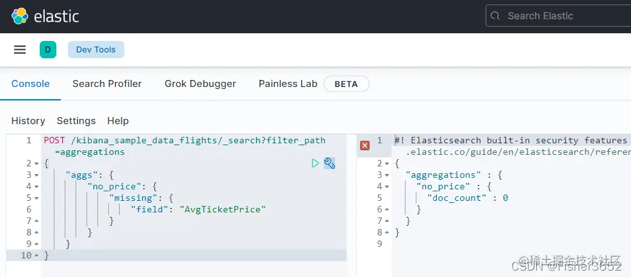Click the "aggs" key in the request
The image size is (631, 277).
[82, 175]
